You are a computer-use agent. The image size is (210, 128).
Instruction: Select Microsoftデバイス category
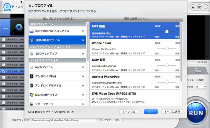click(x=57, y=95)
